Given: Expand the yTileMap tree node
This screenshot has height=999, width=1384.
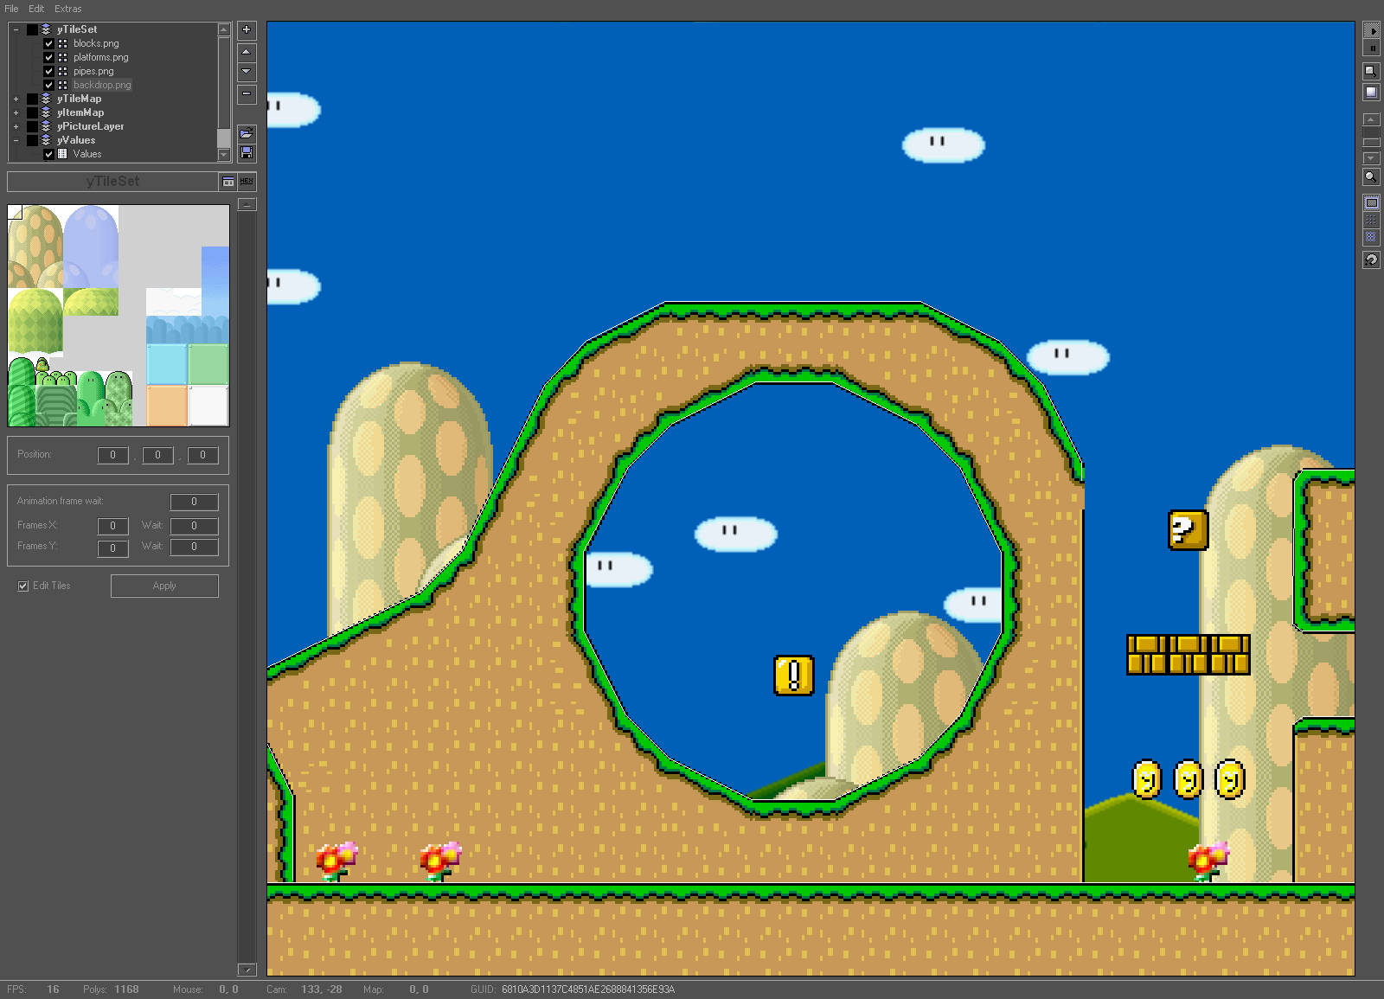Looking at the screenshot, I should point(16,99).
